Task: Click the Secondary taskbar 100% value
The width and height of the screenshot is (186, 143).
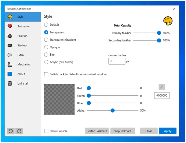Action: 166,40
